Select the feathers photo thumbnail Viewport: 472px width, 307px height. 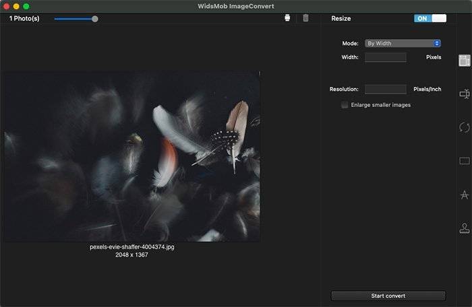click(131, 156)
